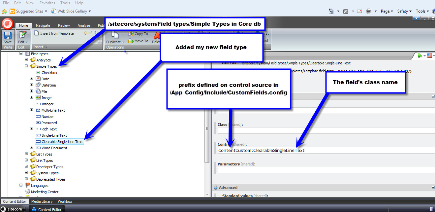Collapse the Advanced section
Image resolution: width=435 pixels, height=212 pixels.
click(x=433, y=188)
